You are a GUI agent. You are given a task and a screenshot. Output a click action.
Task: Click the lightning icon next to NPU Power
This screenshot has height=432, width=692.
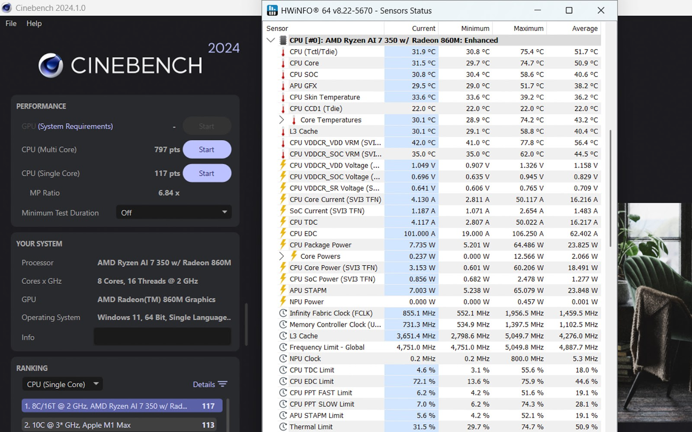pyautogui.click(x=283, y=301)
